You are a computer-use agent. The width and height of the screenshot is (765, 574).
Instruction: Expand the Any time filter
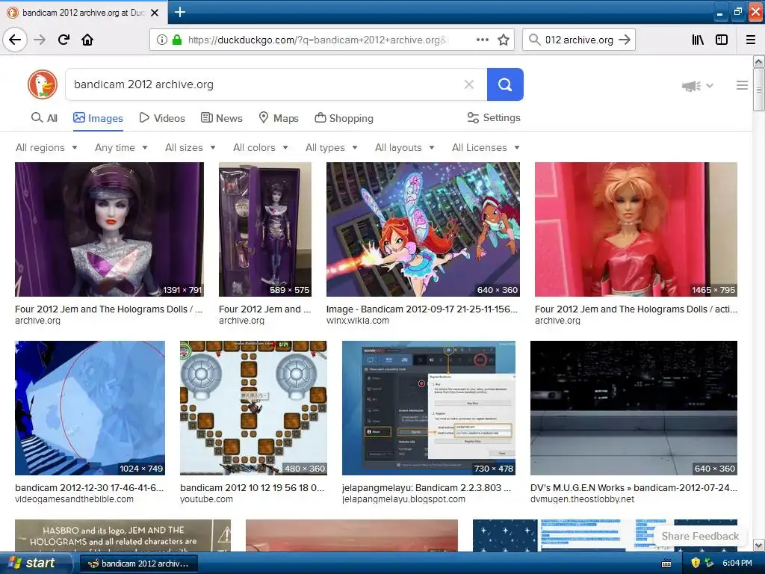pos(121,147)
